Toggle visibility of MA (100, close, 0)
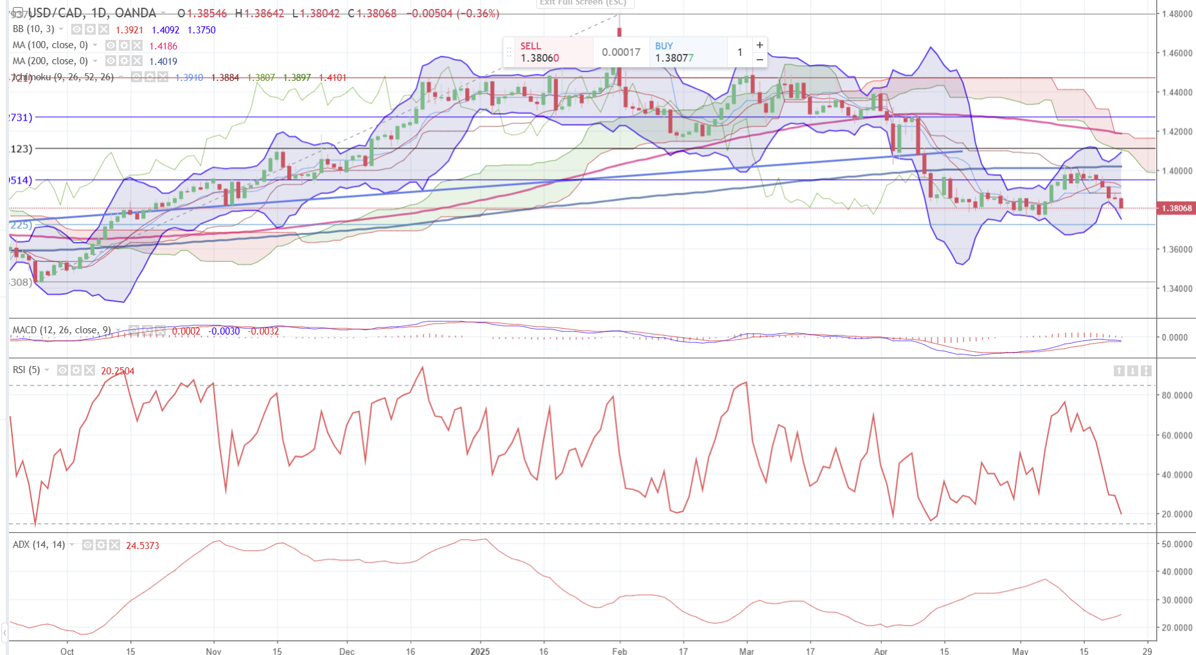This screenshot has width=1196, height=655. [110, 46]
